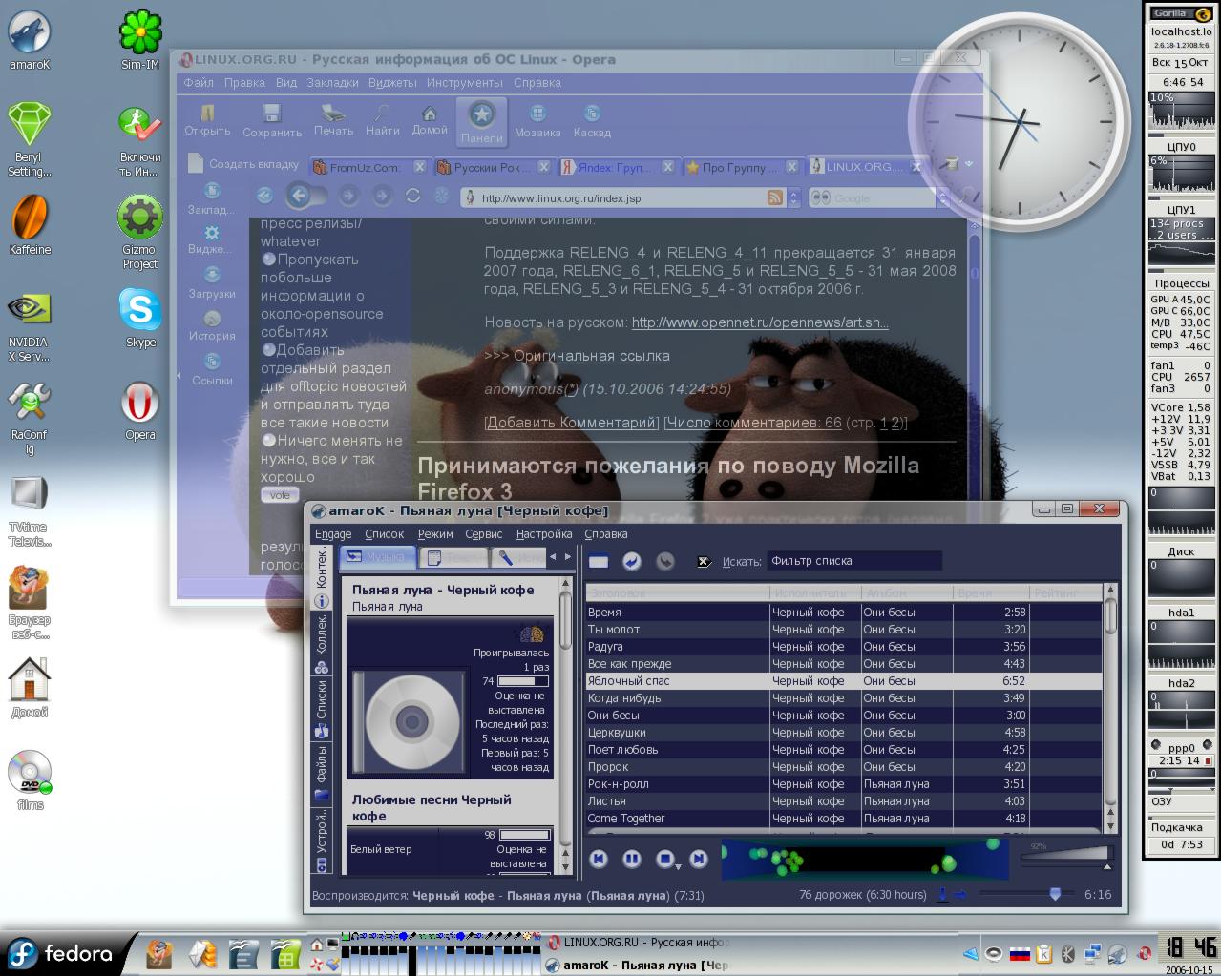Follow the 'Оригинальная ссылка' link
Screen dimensions: 1221x976
[591, 356]
